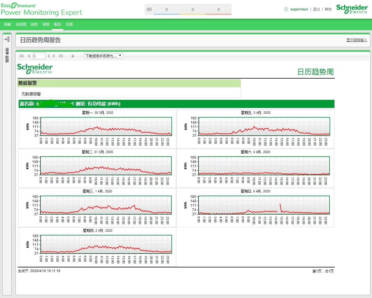Screen dimensions: 372x298
Task: Switch to the 系统图 tab
Action: pyautogui.click(x=21, y=24)
